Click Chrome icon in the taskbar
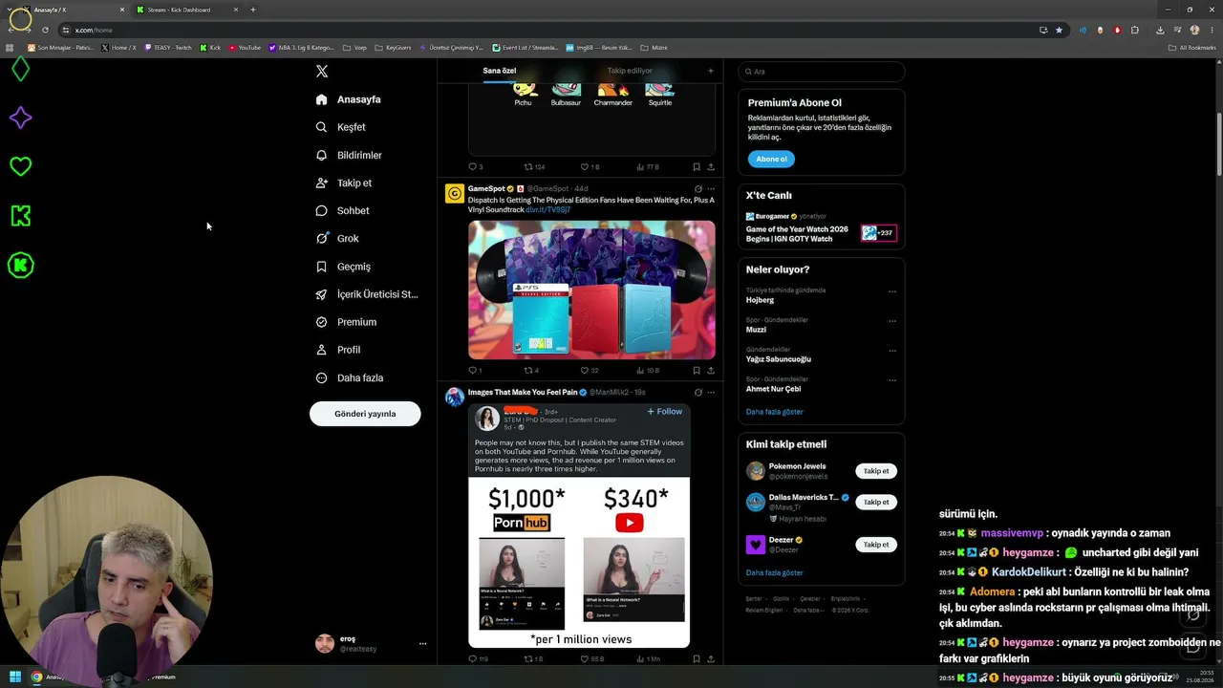This screenshot has height=688, width=1223. point(36,677)
